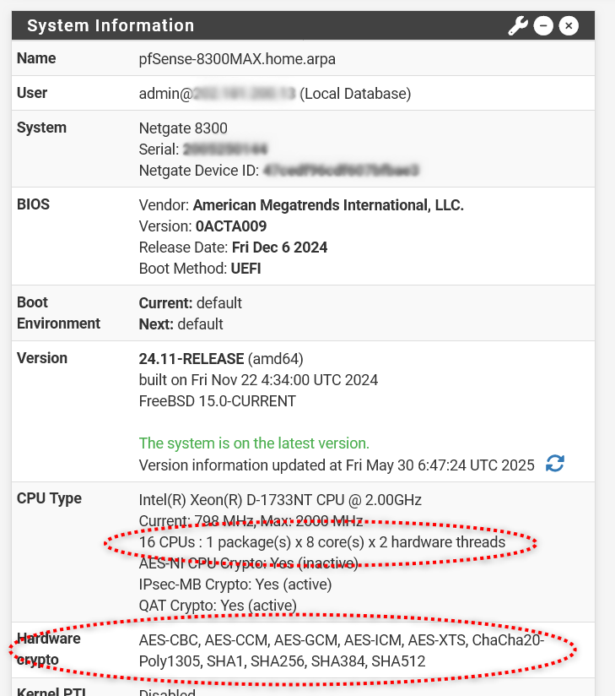Open System Information widget wrench settings

[x=517, y=25]
